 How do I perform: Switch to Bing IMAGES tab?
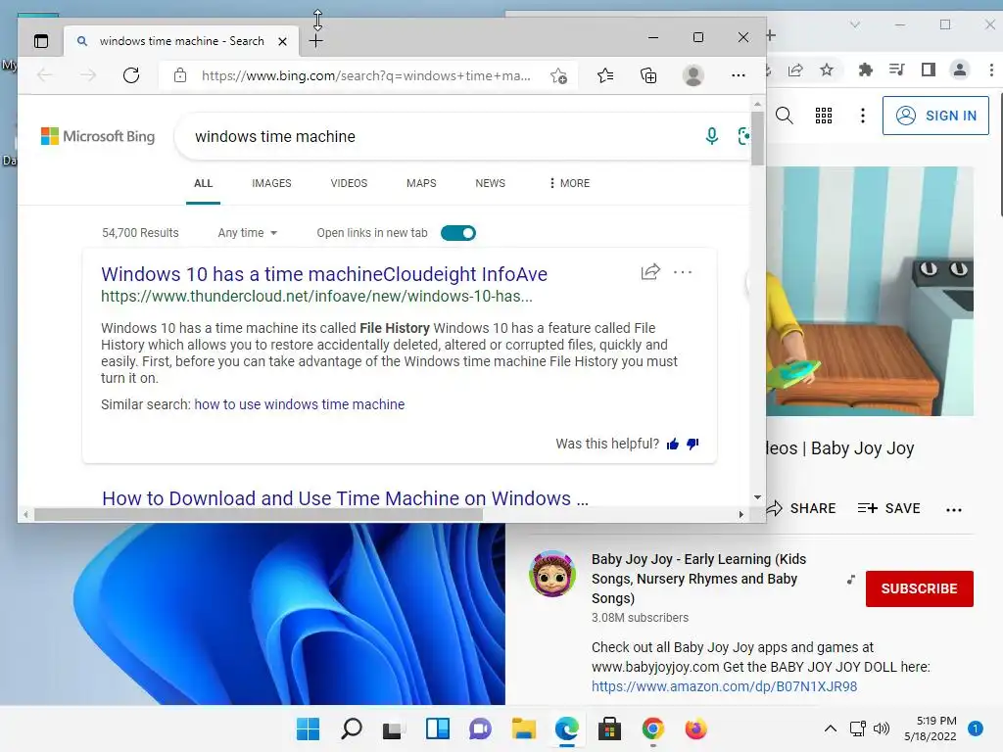[271, 183]
